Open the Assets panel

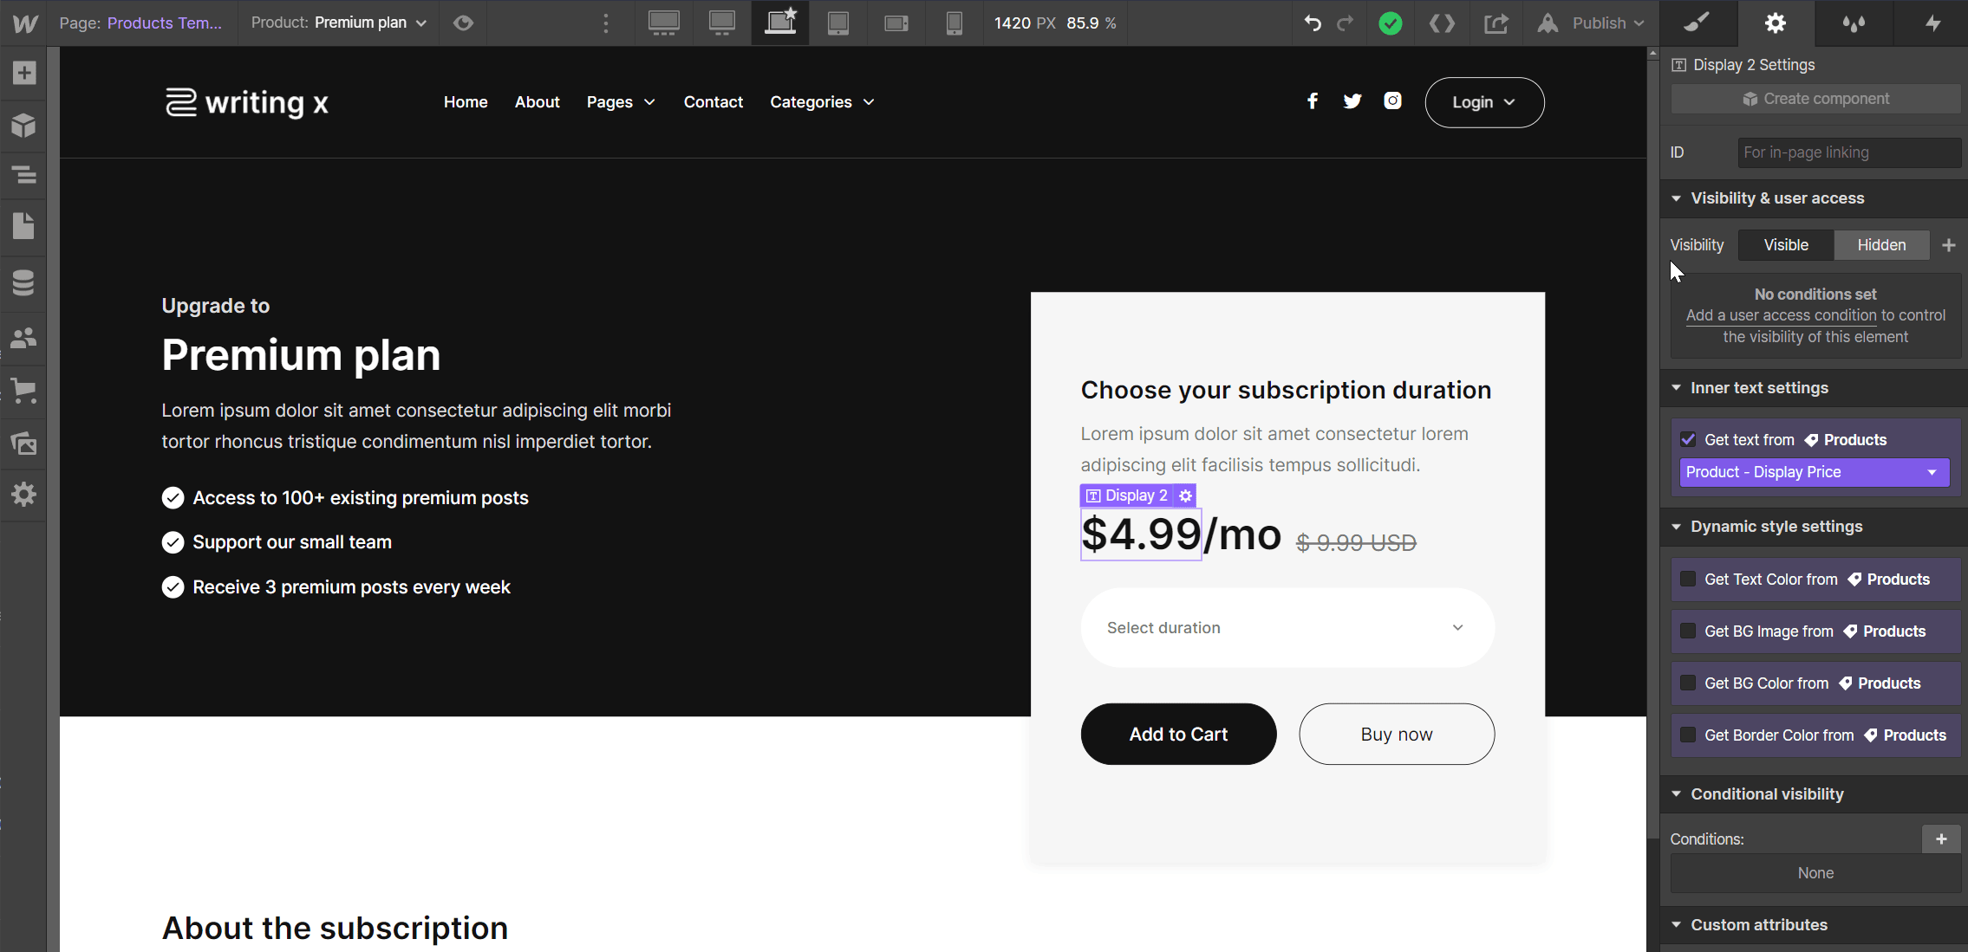click(23, 444)
